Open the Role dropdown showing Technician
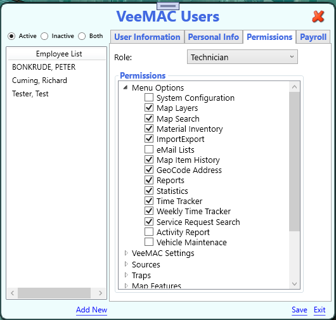Screen dimensions: 336x320 pos(242,57)
